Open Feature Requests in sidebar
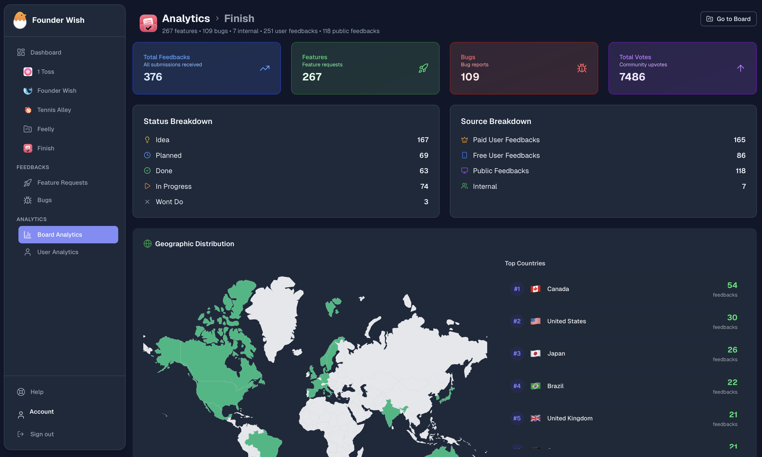The image size is (762, 457). click(62, 183)
